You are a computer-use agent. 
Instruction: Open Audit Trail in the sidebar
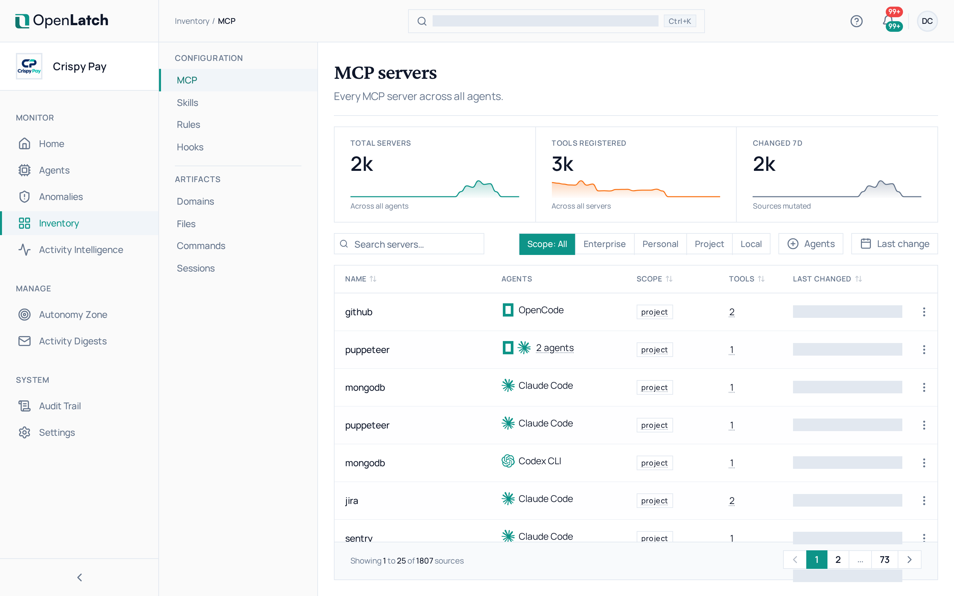click(79, 406)
